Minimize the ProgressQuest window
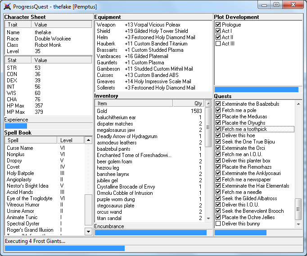This screenshot has height=256, width=307. [264, 5]
